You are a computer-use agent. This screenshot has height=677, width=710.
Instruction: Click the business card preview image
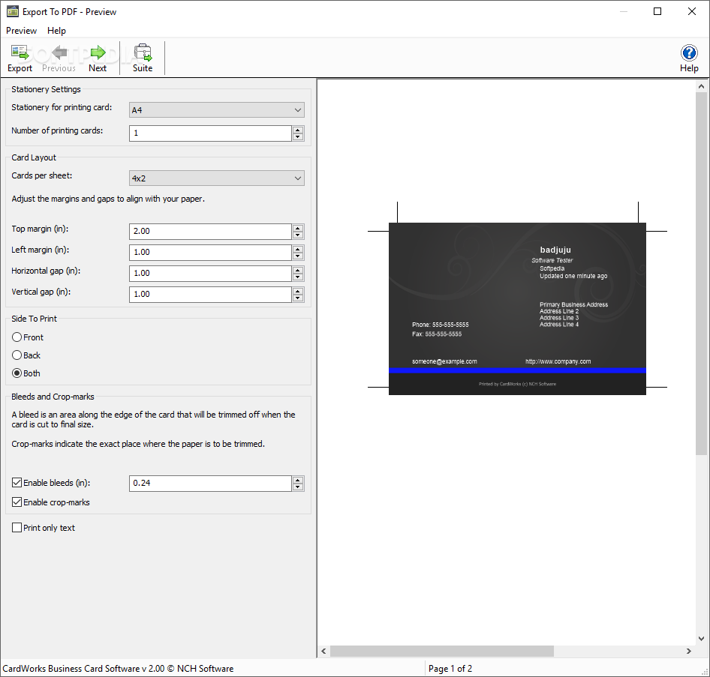tap(517, 308)
